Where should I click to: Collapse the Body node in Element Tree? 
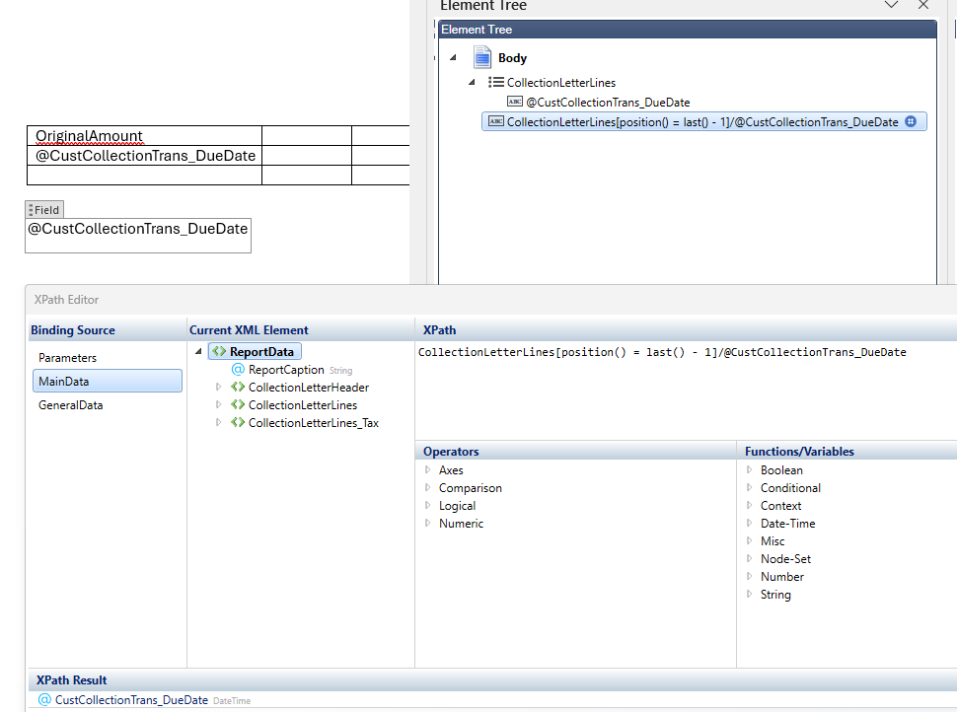(x=453, y=57)
